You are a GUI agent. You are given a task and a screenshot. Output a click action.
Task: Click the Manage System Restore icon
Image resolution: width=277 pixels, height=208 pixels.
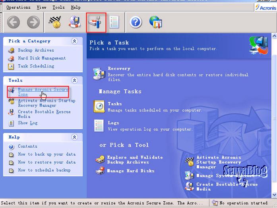(x=189, y=175)
